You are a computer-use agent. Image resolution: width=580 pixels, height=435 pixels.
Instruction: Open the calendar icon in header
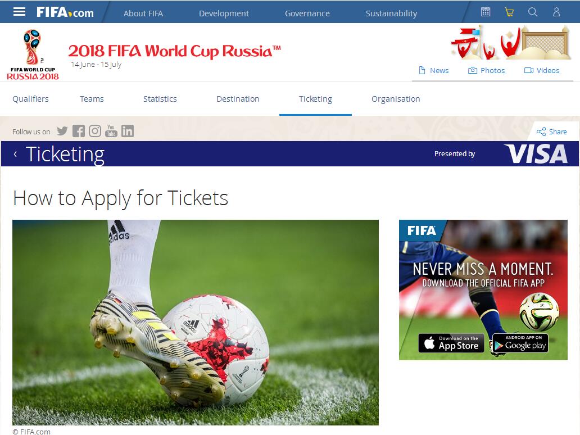pos(486,12)
